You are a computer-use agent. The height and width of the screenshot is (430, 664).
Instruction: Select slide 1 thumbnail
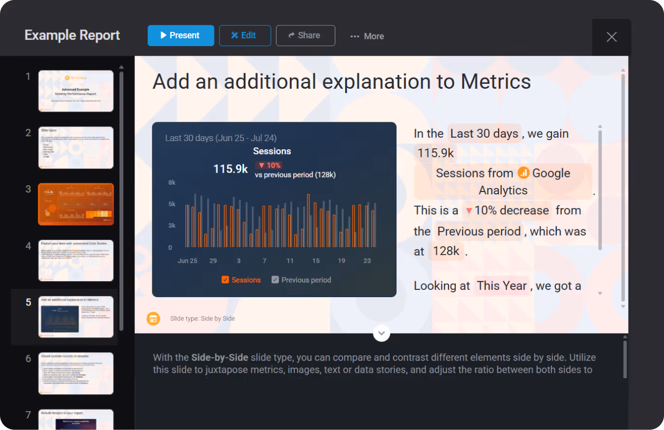pyautogui.click(x=76, y=91)
